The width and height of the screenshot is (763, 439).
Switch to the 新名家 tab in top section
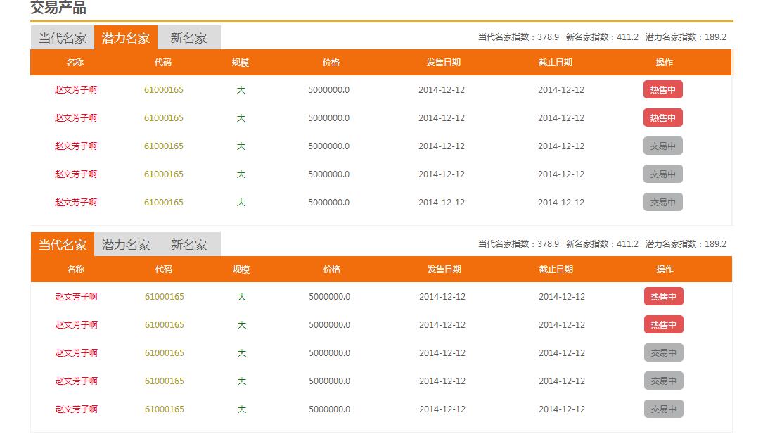pos(189,38)
